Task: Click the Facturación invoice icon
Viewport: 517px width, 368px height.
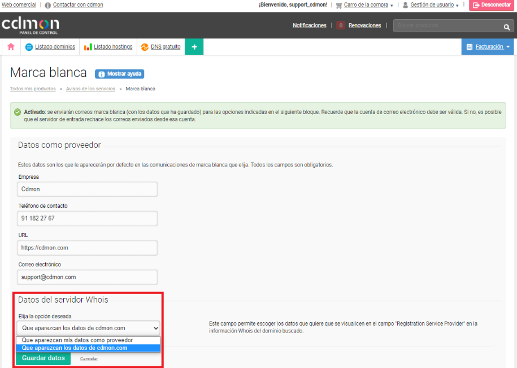Action: [470, 47]
